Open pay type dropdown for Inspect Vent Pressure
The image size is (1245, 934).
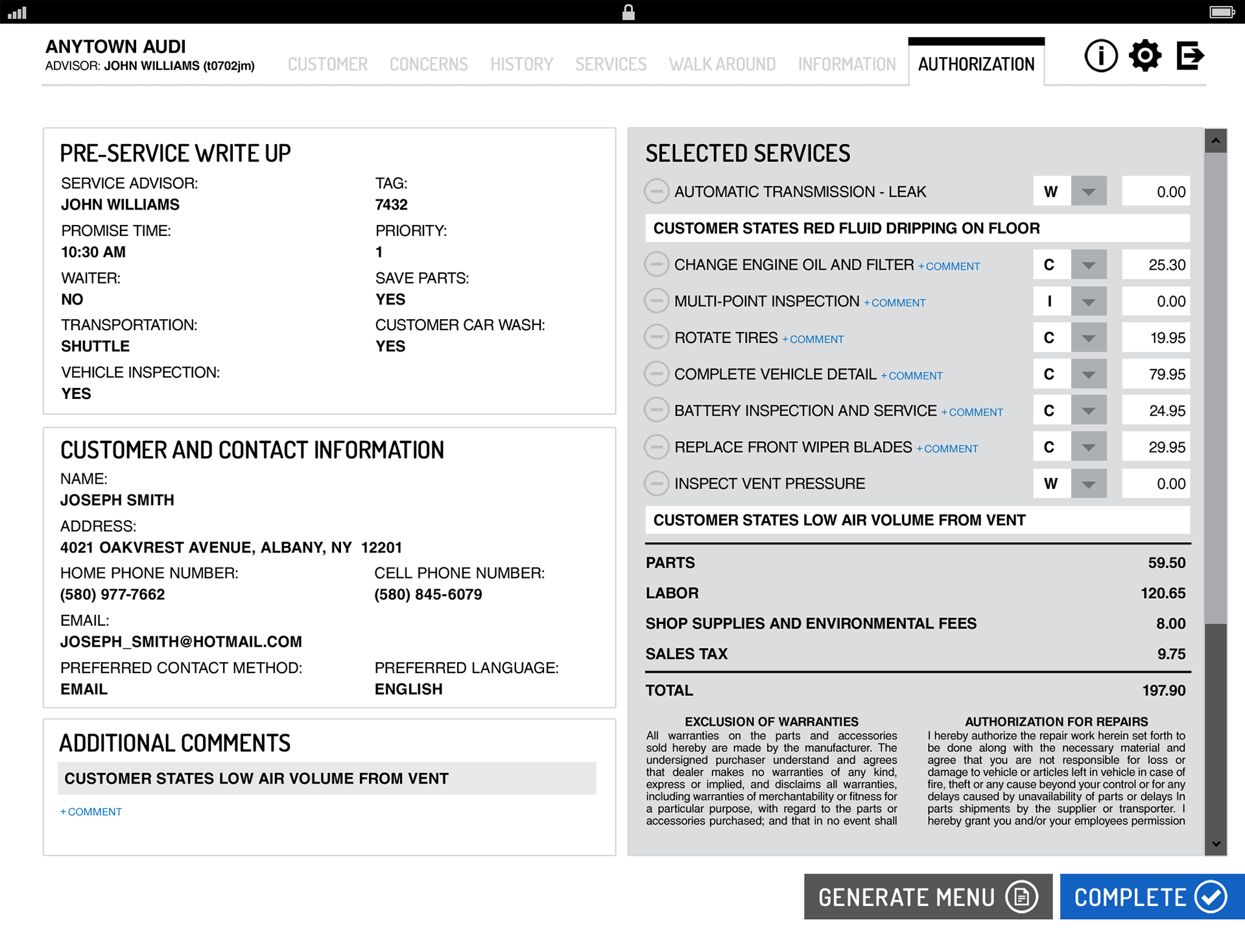point(1089,483)
